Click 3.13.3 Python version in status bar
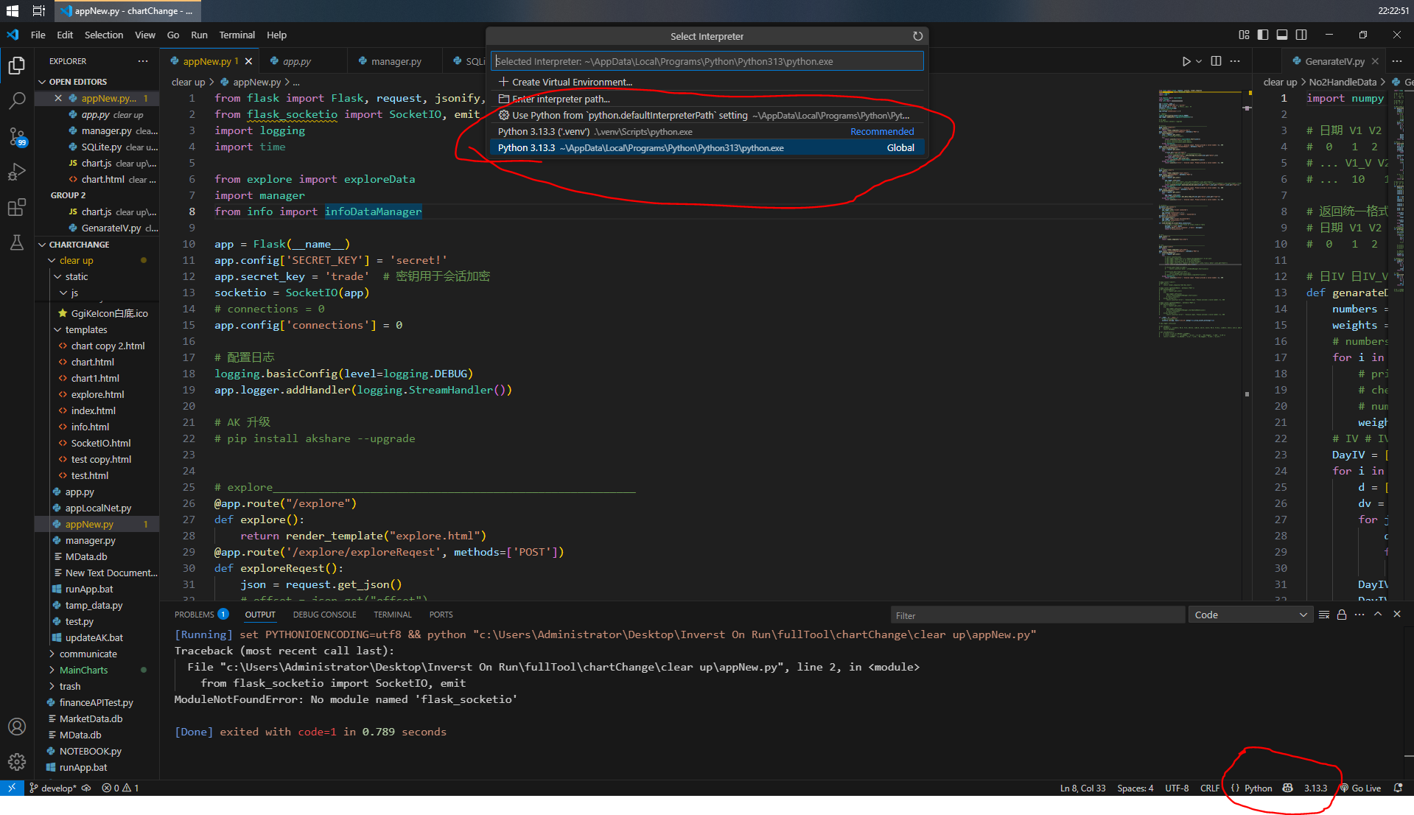The height and width of the screenshot is (815, 1414). 1315,788
